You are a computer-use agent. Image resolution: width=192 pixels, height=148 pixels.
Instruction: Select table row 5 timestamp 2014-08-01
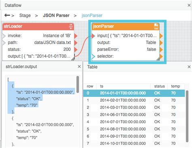click(x=123, y=129)
